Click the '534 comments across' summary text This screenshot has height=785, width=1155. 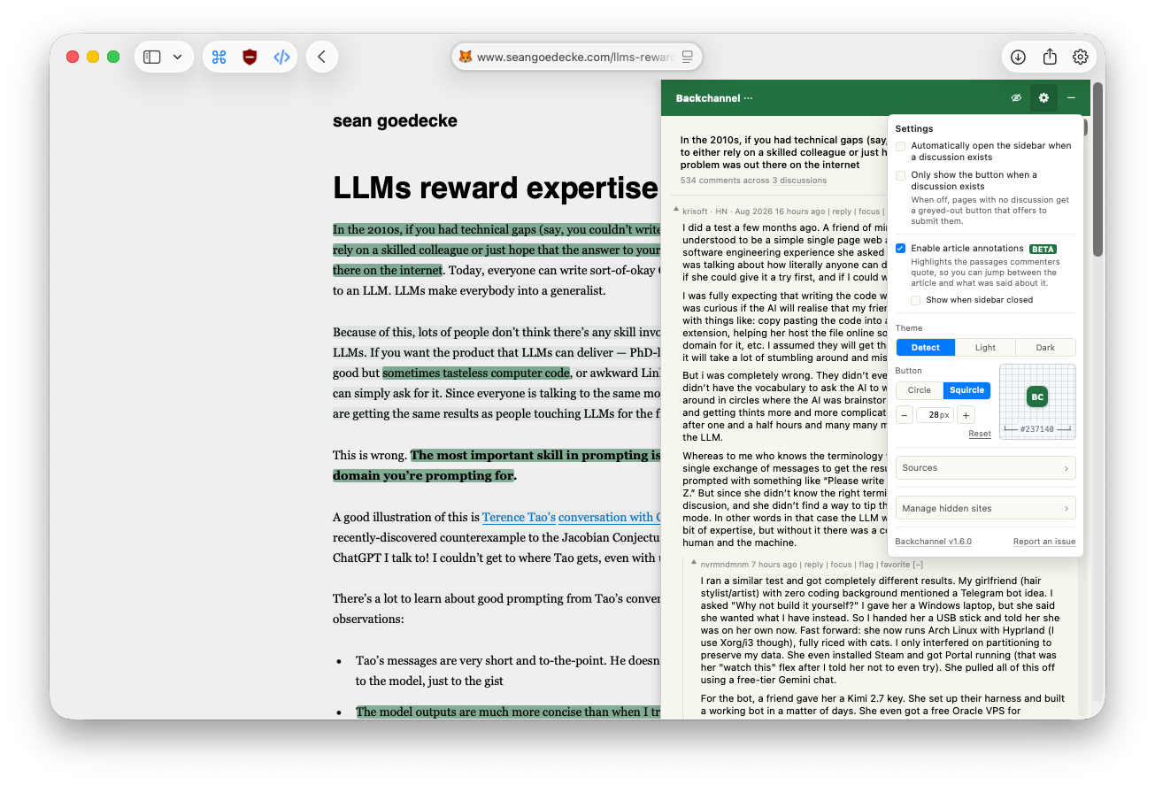click(725, 181)
